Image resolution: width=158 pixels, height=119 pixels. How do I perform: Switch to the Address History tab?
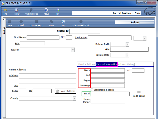(126, 64)
